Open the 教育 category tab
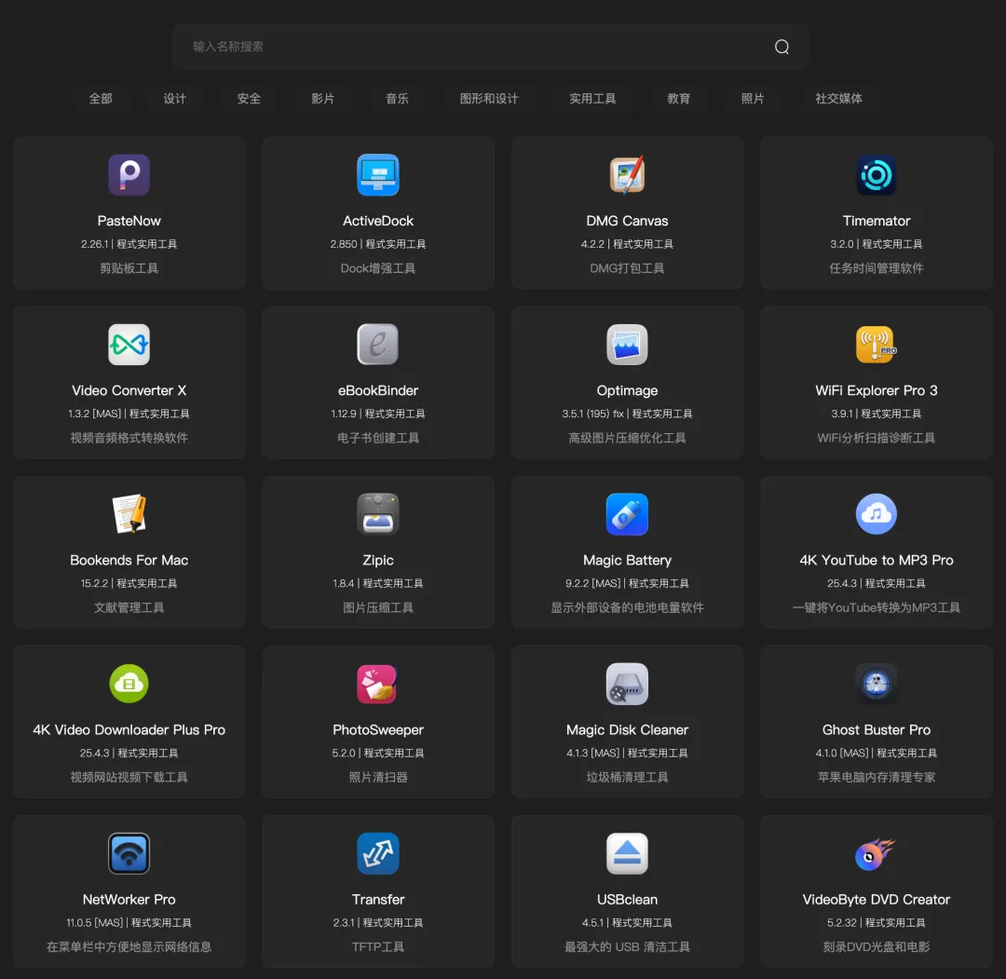 [679, 99]
